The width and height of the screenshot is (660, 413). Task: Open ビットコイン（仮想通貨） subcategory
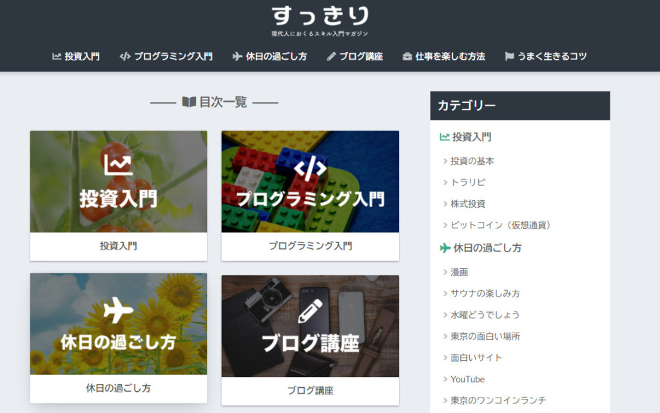click(501, 225)
